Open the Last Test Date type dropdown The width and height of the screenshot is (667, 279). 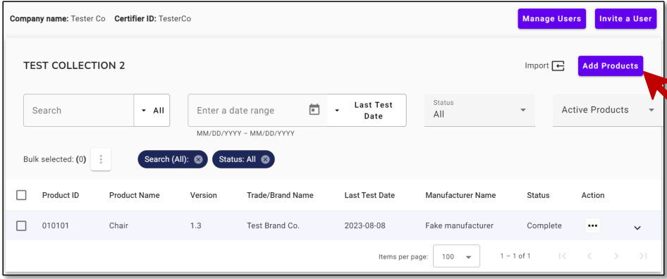[x=367, y=110]
